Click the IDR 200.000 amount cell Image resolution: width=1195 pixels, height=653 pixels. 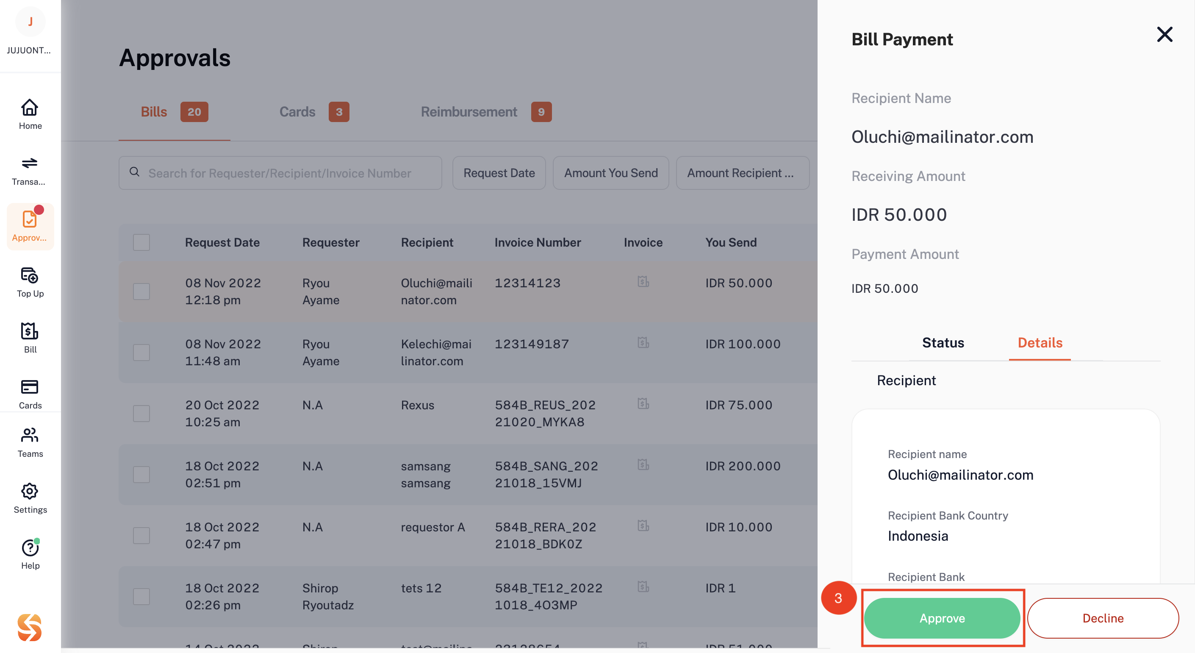point(743,467)
